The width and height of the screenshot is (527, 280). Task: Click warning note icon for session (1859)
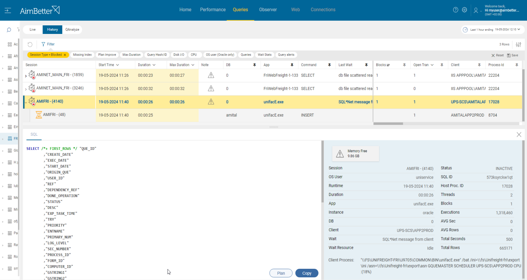tap(211, 75)
